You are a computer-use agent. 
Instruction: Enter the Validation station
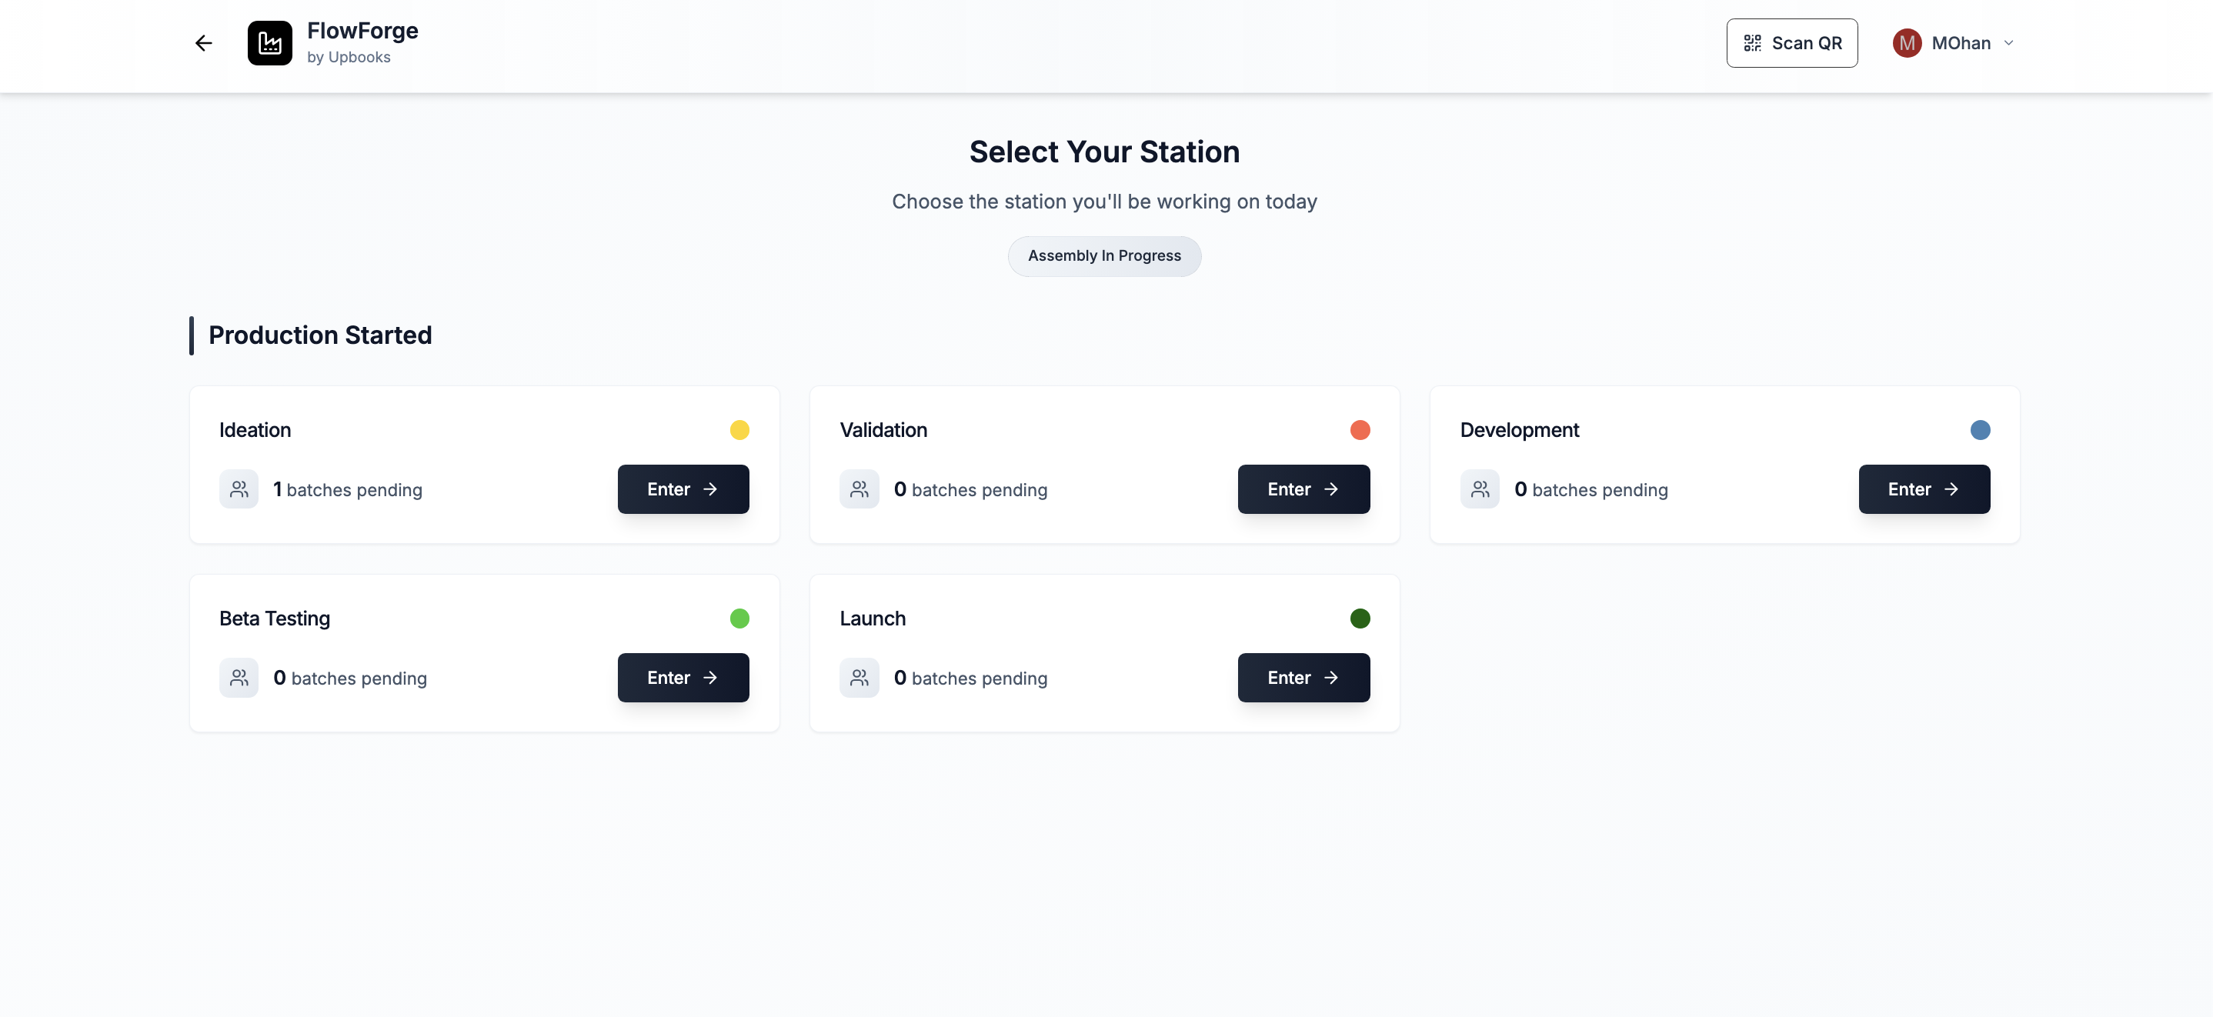(1303, 488)
